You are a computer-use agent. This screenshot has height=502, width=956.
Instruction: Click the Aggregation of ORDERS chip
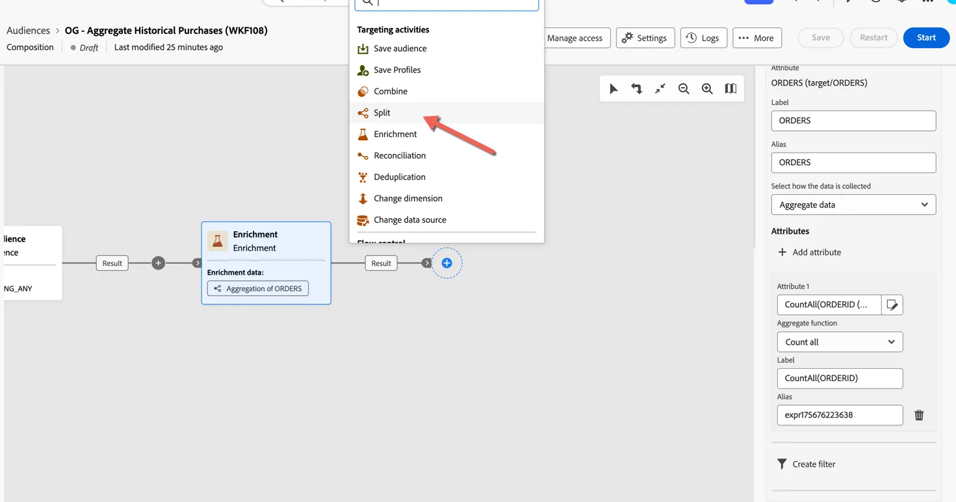[258, 288]
